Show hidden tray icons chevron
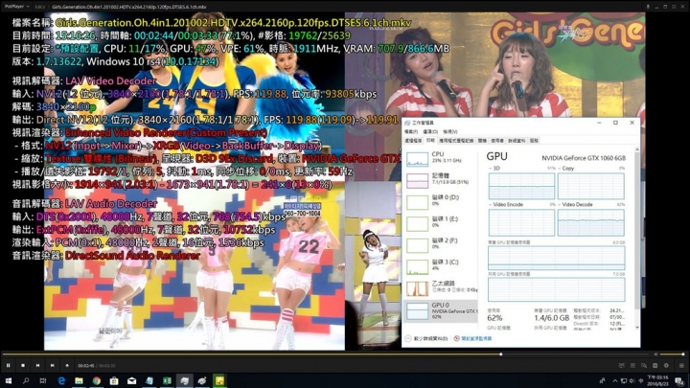690x388 pixels. (x=614, y=380)
